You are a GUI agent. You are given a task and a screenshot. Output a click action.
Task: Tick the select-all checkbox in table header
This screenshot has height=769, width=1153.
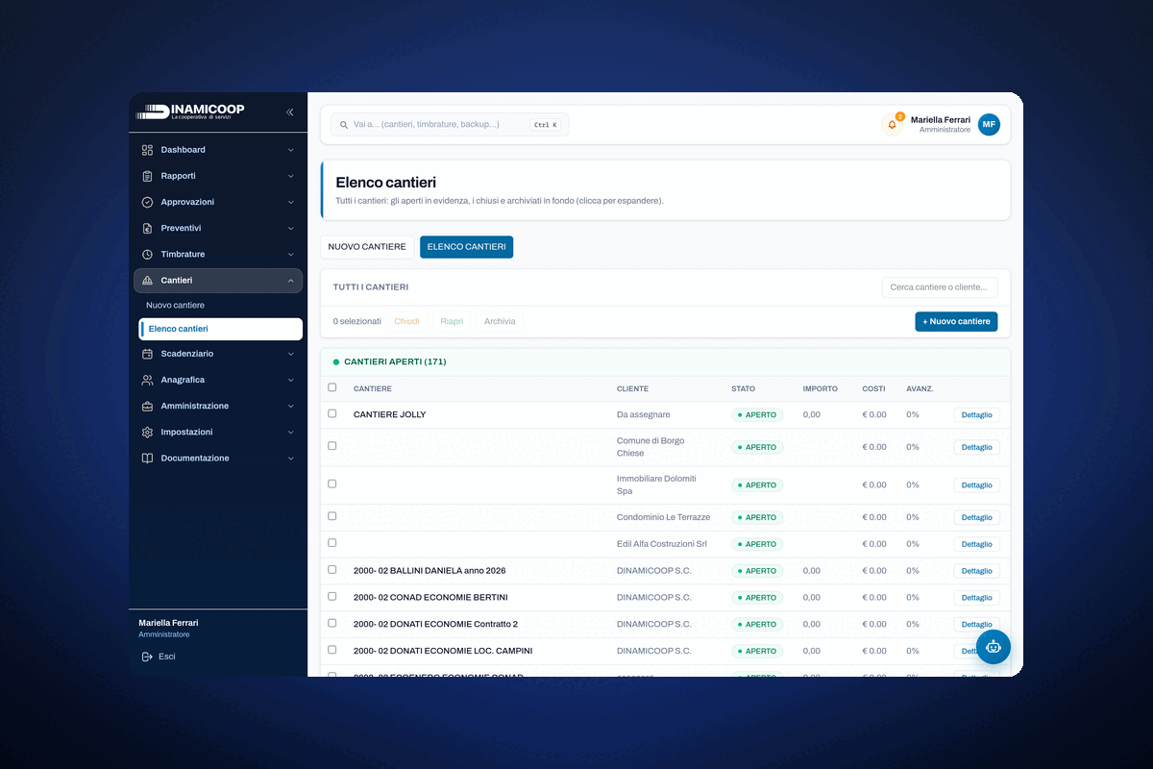pyautogui.click(x=332, y=387)
